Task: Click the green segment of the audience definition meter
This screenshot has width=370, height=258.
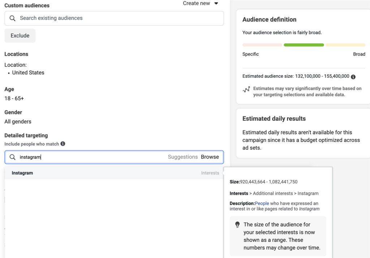Action: 304,45
